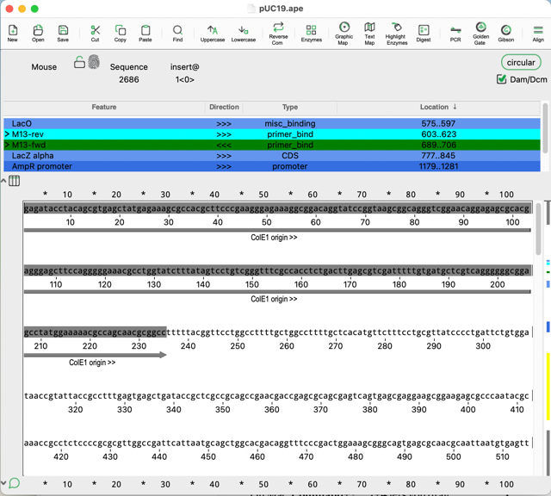
Task: Sort by the Feature column header
Action: (104, 107)
